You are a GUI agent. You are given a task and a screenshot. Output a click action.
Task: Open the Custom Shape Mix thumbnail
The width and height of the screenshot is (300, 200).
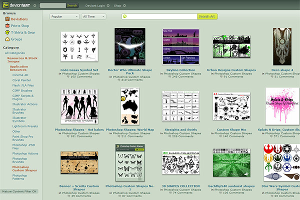[x=231, y=106]
